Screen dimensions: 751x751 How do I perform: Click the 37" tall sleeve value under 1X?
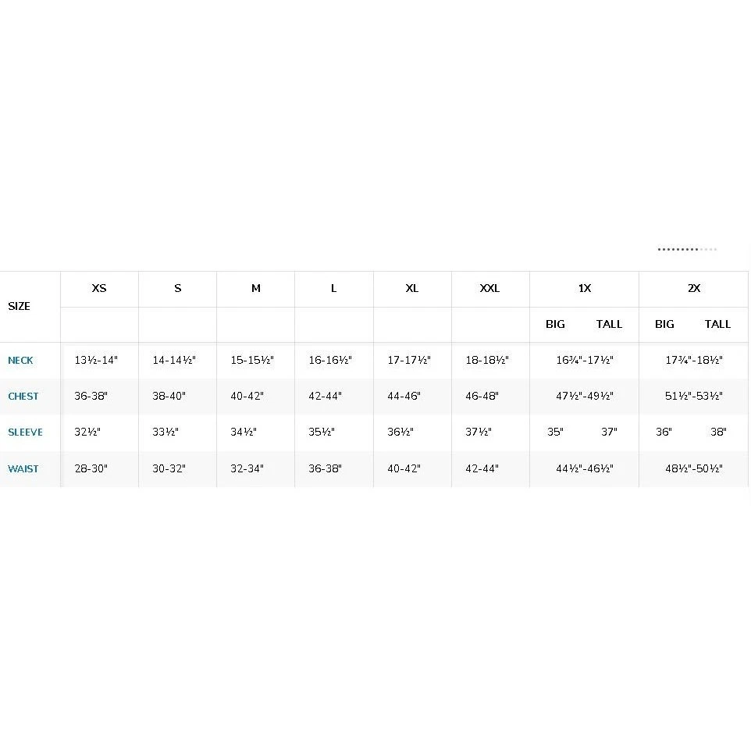pyautogui.click(x=609, y=432)
